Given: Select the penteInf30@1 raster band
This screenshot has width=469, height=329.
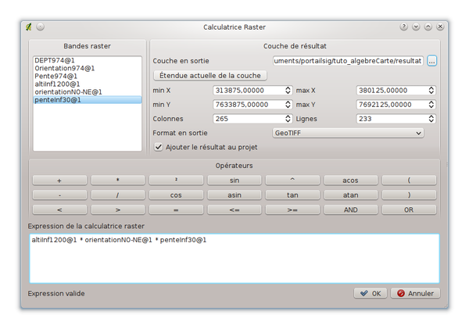Looking at the screenshot, I should coord(56,99).
